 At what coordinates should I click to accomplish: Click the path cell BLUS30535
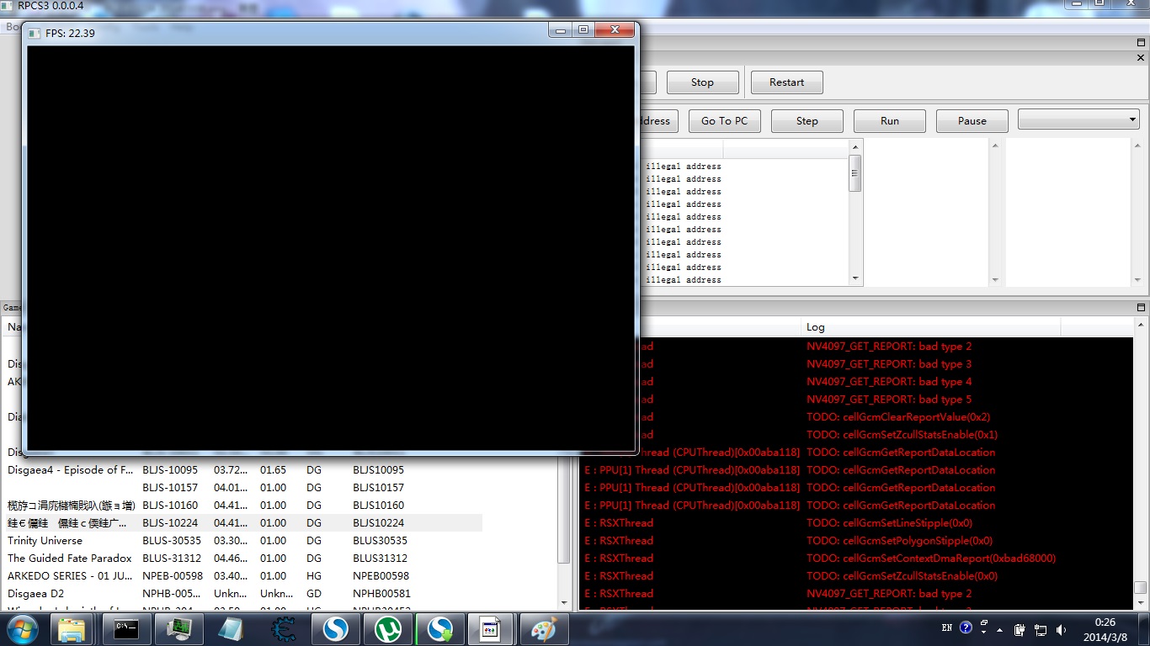click(380, 541)
